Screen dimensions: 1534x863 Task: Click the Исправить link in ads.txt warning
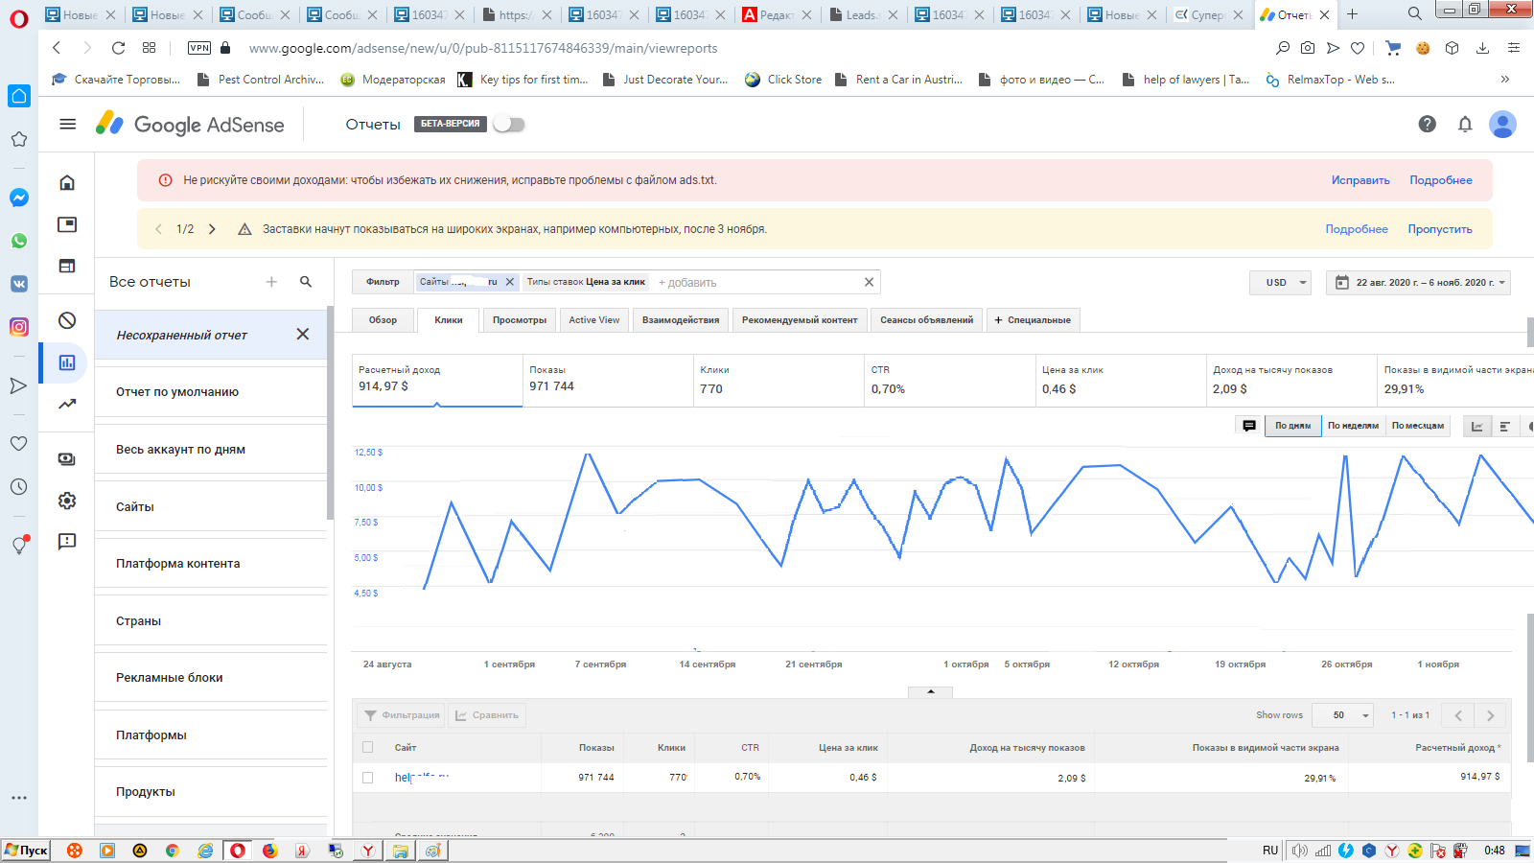tap(1360, 180)
